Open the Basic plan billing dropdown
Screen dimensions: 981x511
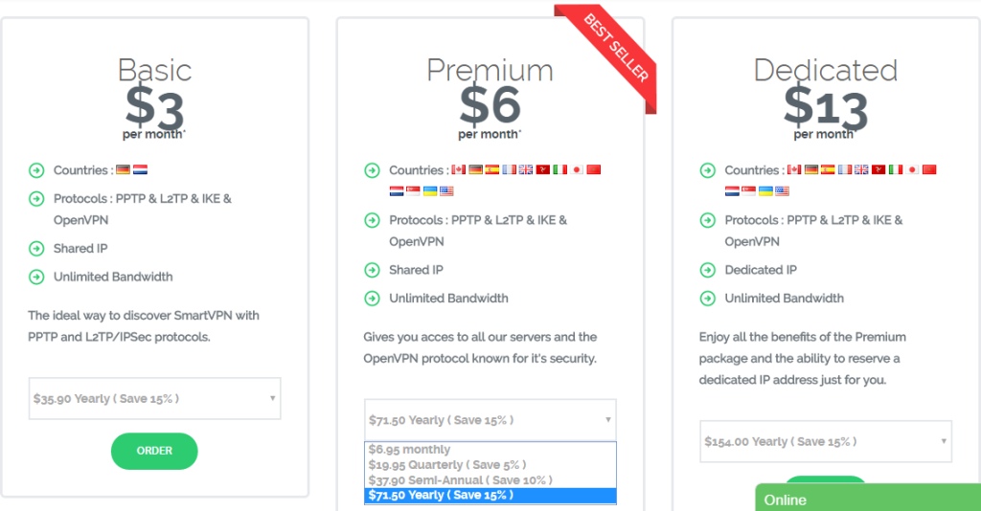coord(154,398)
